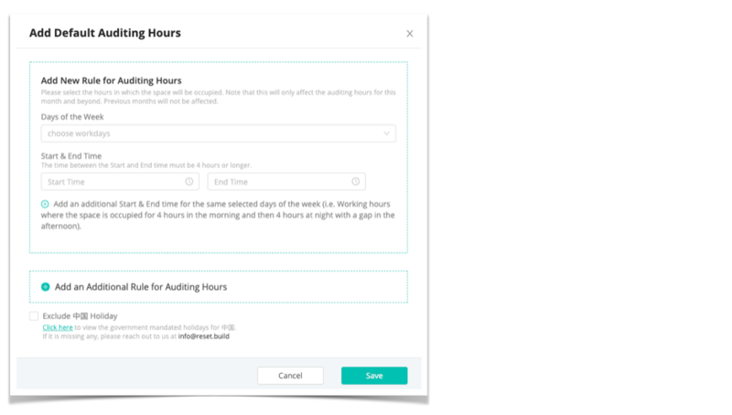Expand the workdays dropdown chevron arrow
Screen dimensions: 732x415
click(x=386, y=133)
